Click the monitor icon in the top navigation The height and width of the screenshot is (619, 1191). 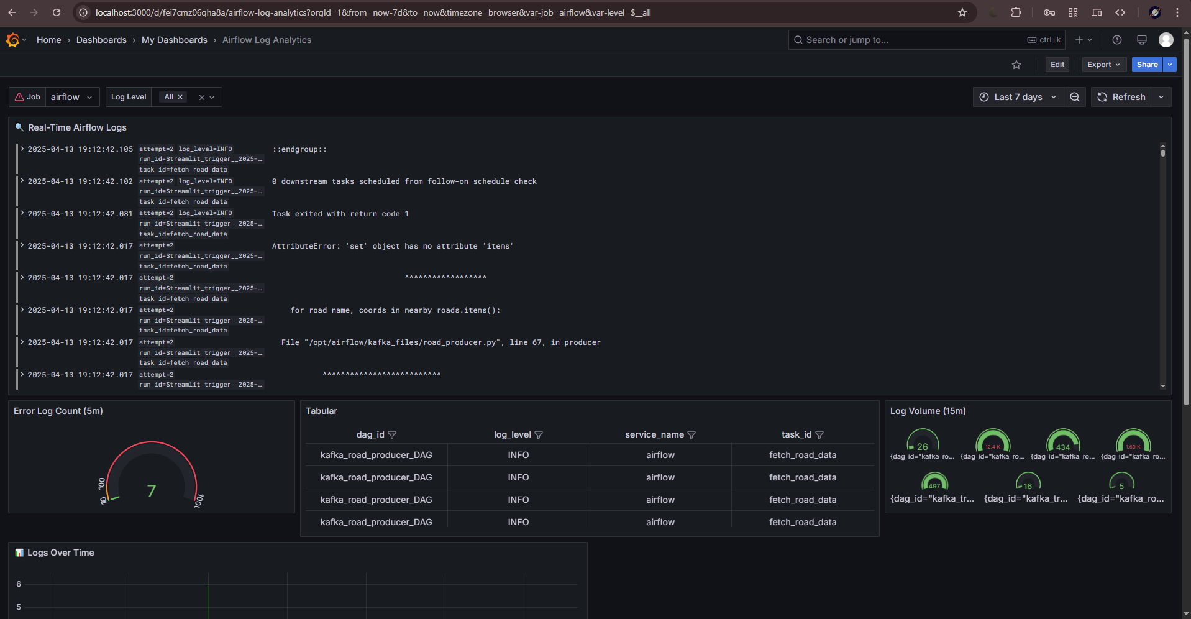[1141, 39]
